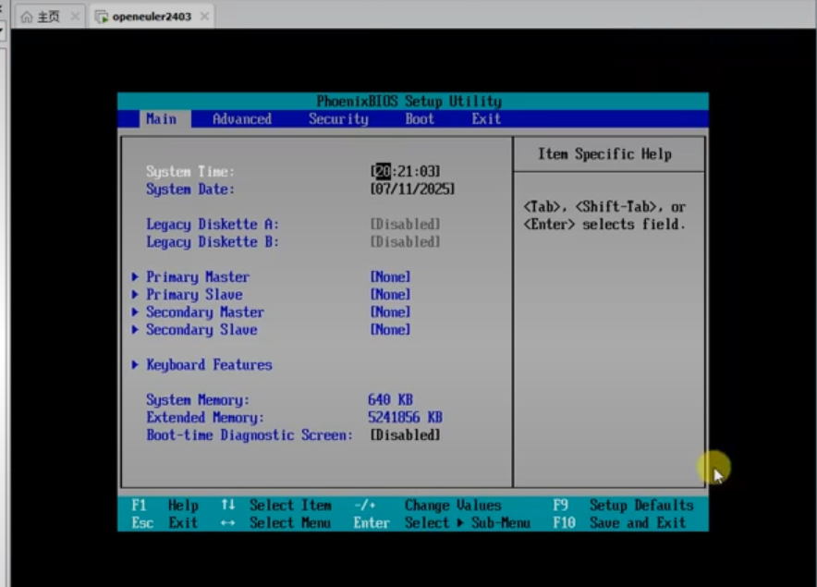Expand the Keyboard Features arrow
The width and height of the screenshot is (817, 587).
(x=135, y=365)
